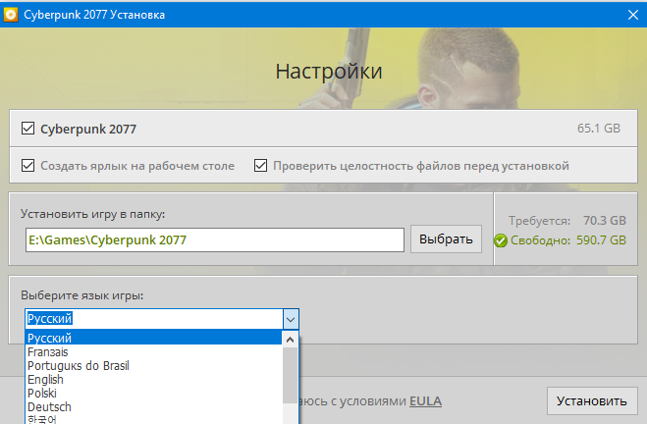Collapse the language dropdown using its arrow
The height and width of the screenshot is (424, 647).
[x=291, y=319]
